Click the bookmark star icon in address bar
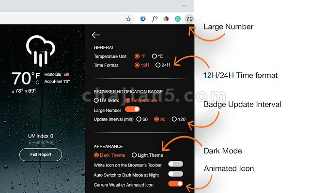Image resolution: width=310 pixels, height=193 pixels. [128, 19]
